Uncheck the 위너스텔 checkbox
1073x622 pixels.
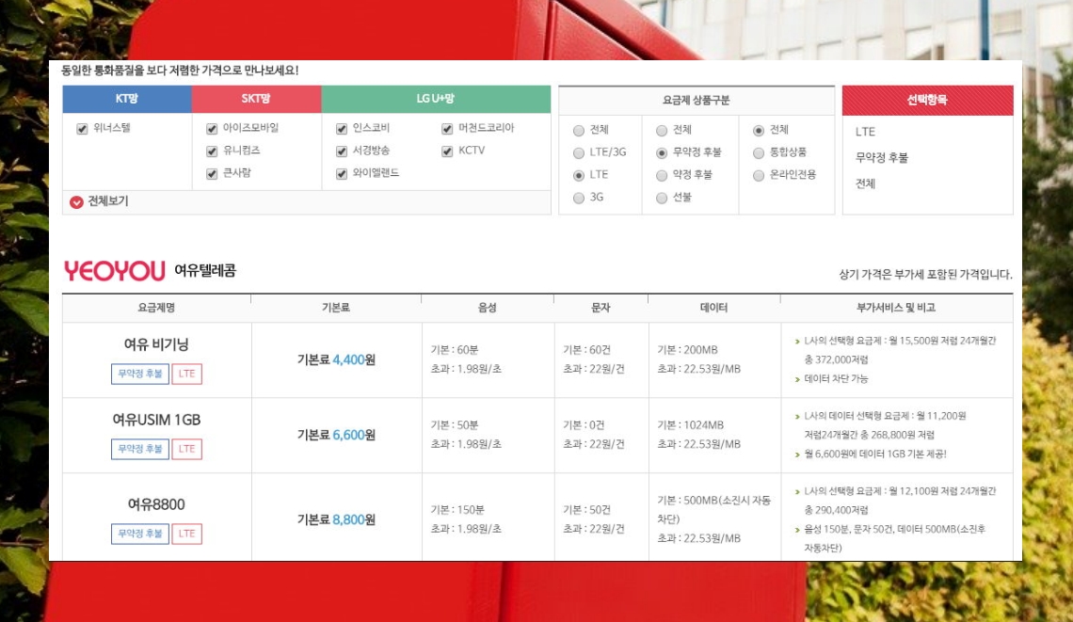pos(82,129)
